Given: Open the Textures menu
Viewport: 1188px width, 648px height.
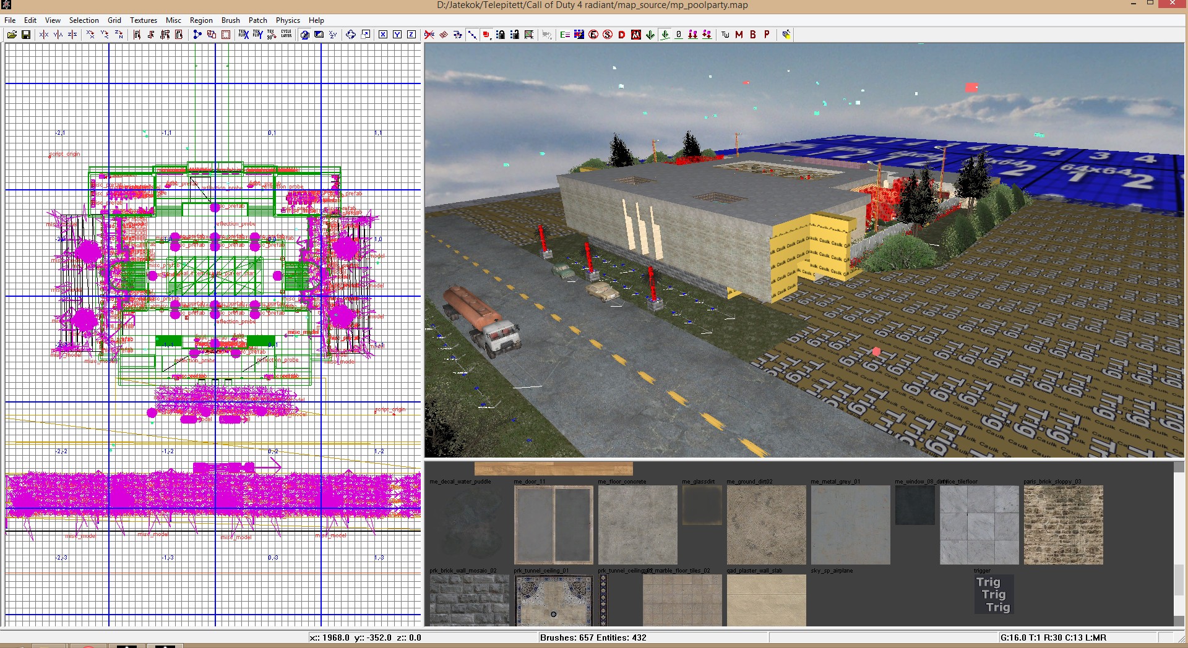Looking at the screenshot, I should (x=144, y=20).
